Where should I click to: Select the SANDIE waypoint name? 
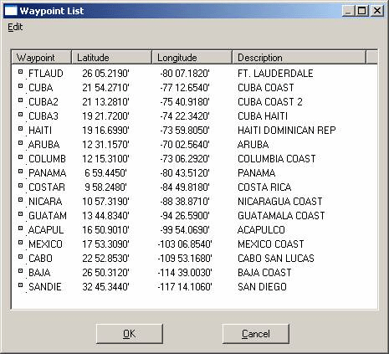click(45, 287)
